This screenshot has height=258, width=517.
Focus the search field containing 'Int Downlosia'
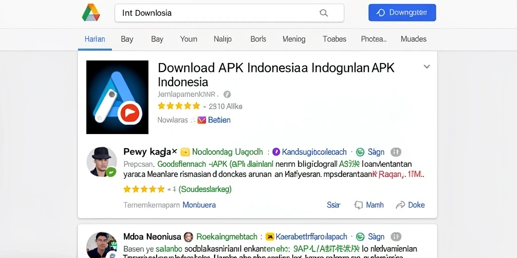pyautogui.click(x=229, y=13)
